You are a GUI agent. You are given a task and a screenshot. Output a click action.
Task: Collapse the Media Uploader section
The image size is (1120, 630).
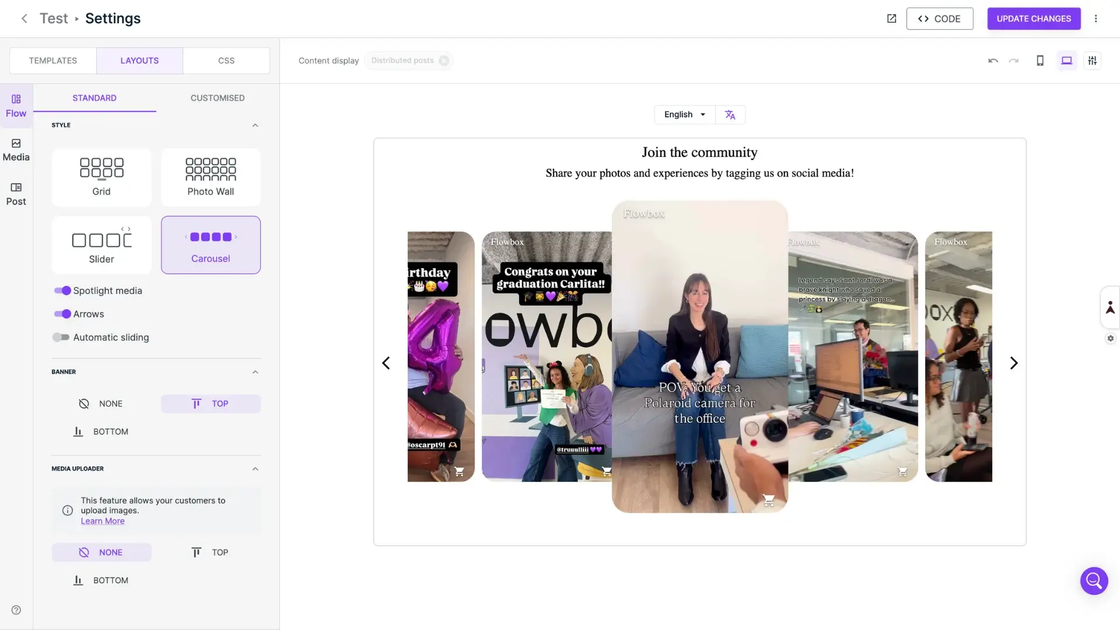[x=255, y=469]
